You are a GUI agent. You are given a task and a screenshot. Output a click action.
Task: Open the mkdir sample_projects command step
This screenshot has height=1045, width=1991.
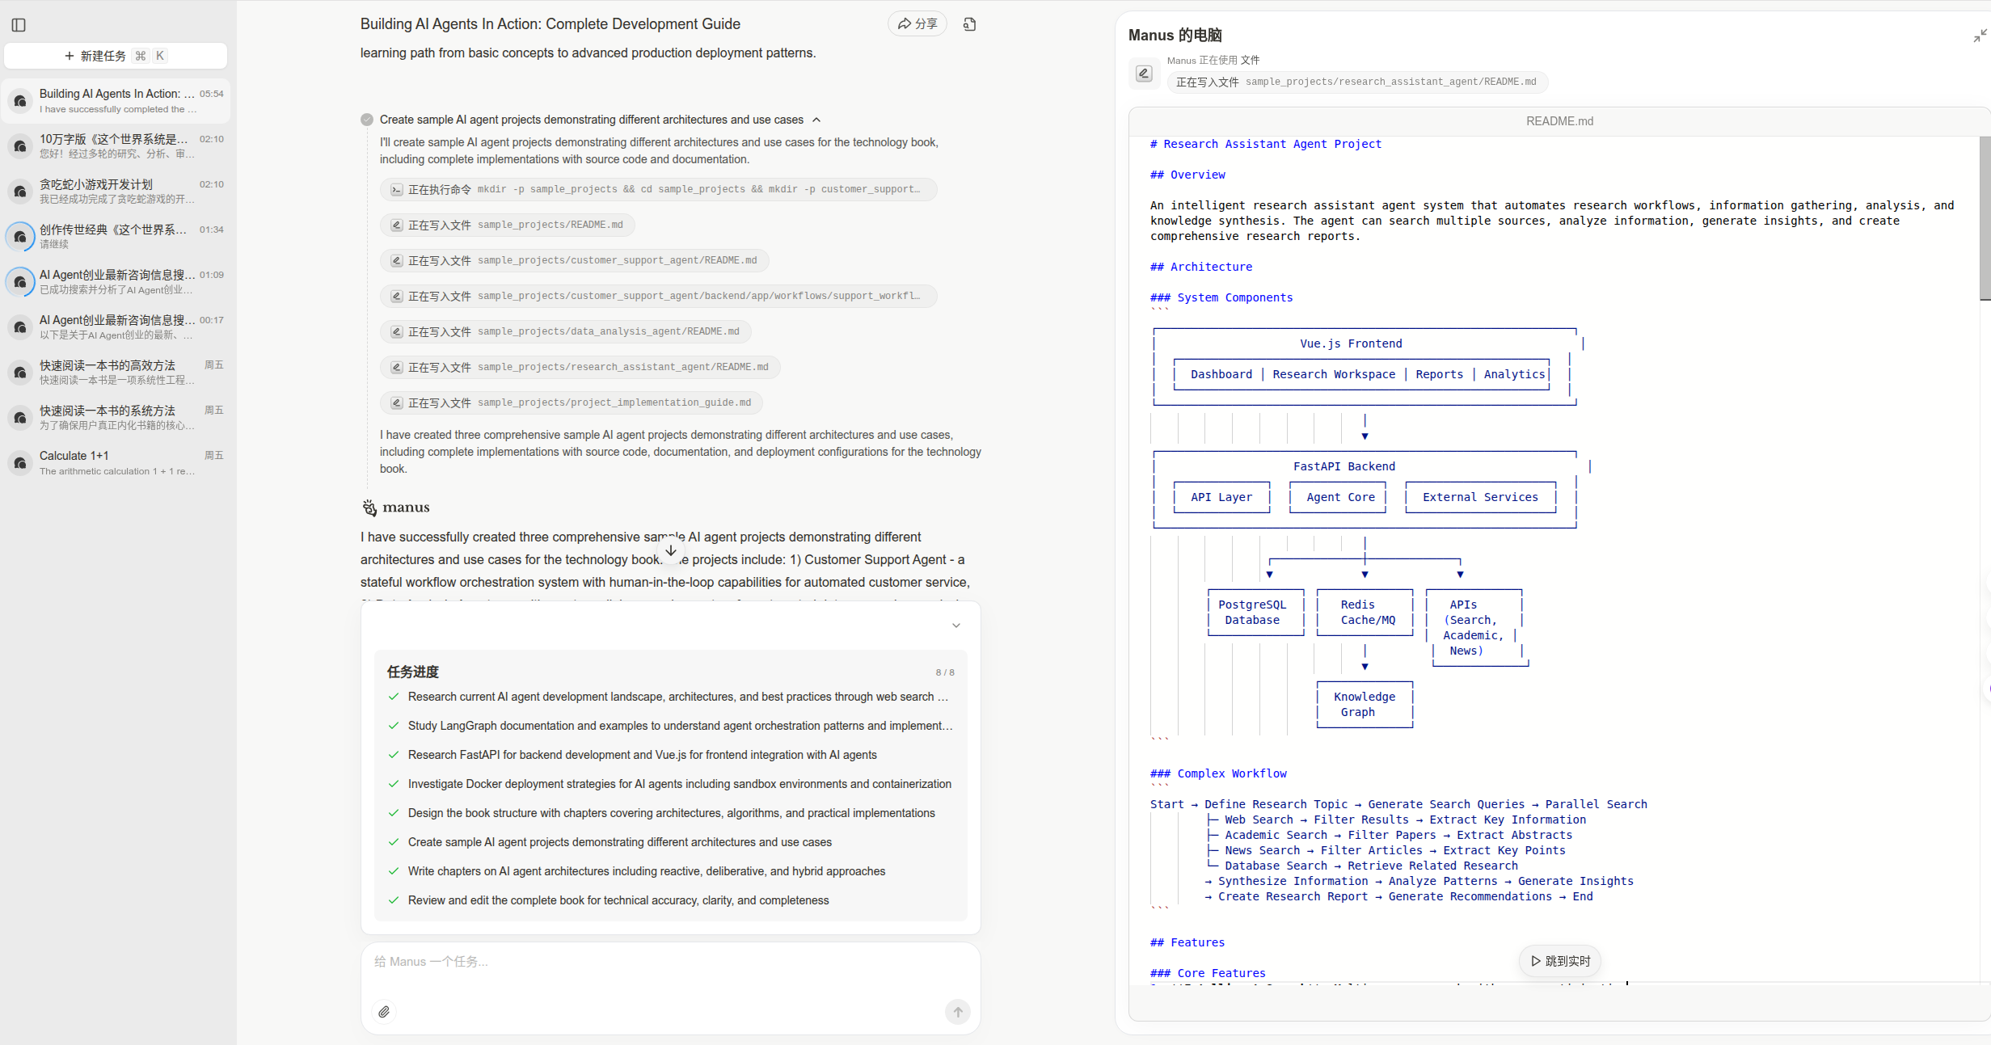point(658,189)
